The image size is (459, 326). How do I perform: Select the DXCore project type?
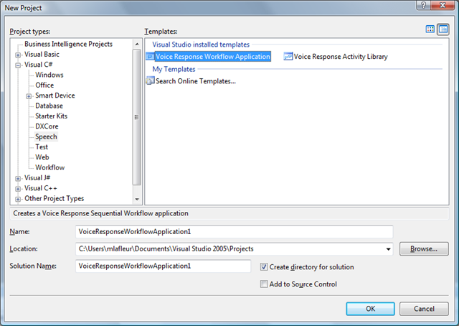[x=47, y=126]
